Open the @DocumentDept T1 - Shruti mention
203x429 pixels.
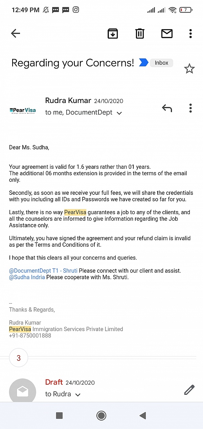click(x=43, y=271)
